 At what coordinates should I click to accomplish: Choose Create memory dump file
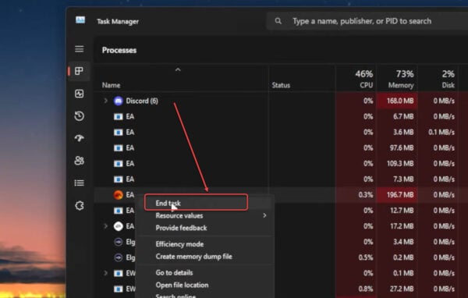coord(193,257)
